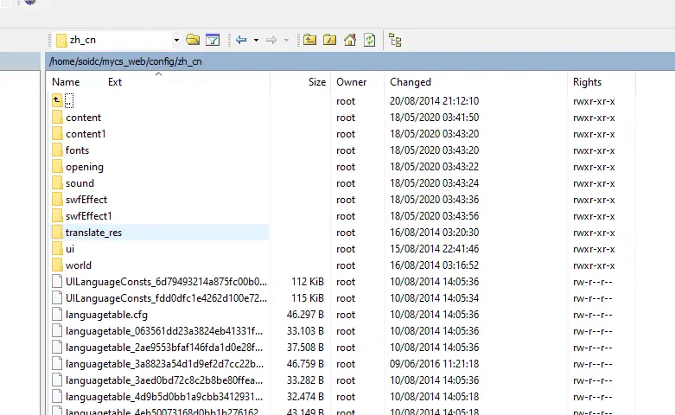Select the content folder
The width and height of the screenshot is (675, 415).
(x=84, y=118)
